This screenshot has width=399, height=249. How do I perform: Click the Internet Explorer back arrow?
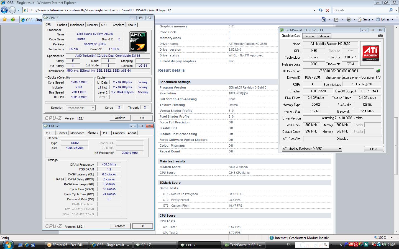[4, 10]
